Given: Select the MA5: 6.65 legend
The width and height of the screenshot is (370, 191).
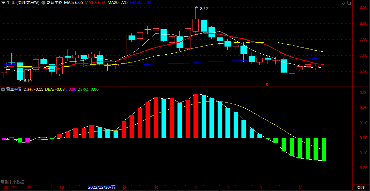Looking at the screenshot, I should click(73, 3).
